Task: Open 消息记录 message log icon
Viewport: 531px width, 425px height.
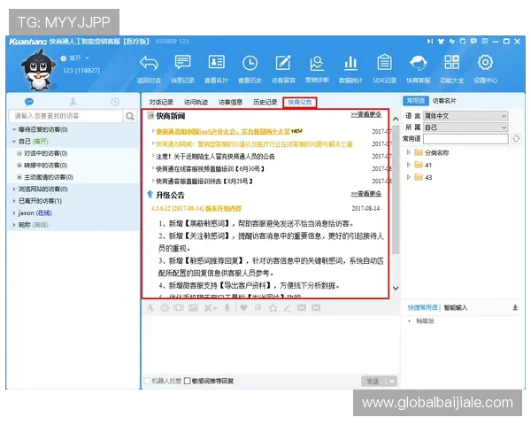Action: point(182,63)
